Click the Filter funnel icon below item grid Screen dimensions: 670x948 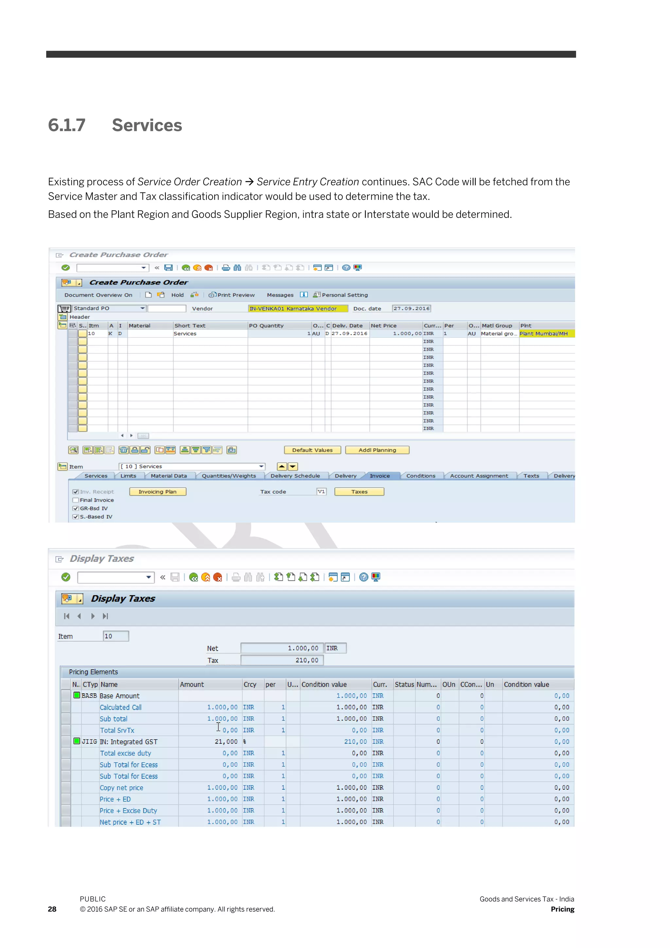206,450
